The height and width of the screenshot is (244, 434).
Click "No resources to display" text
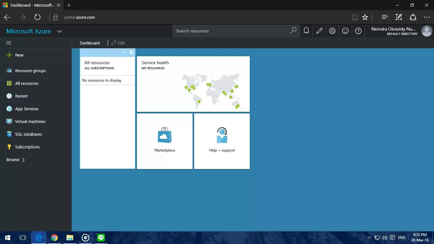(x=102, y=80)
